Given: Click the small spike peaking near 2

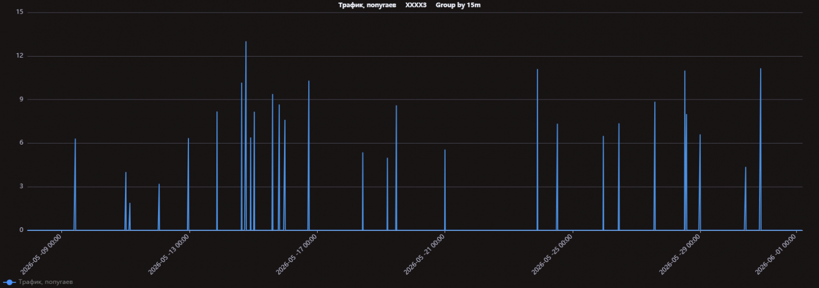Looking at the screenshot, I should (130, 204).
